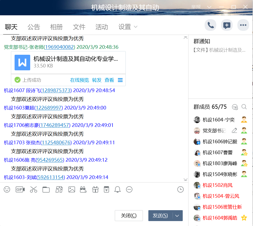The height and width of the screenshot is (226, 253).
Task: Switch to the 公告 tab
Action: [34, 27]
